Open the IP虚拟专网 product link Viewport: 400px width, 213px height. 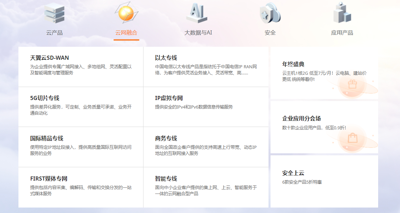(x=169, y=98)
